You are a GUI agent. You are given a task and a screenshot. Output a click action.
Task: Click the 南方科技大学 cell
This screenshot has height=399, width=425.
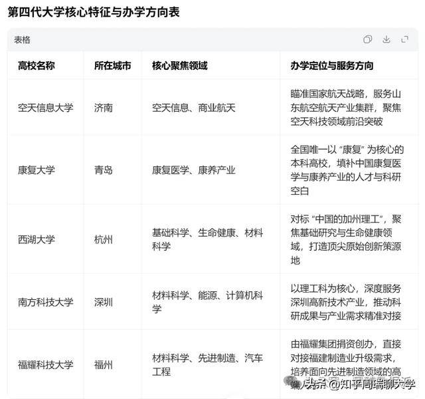(45, 301)
